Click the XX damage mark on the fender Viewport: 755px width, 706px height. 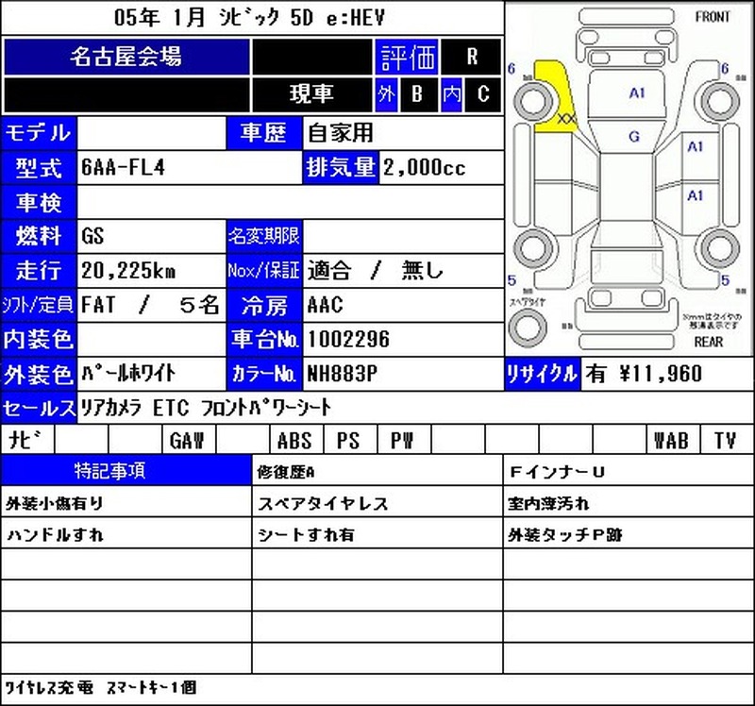coord(567,117)
